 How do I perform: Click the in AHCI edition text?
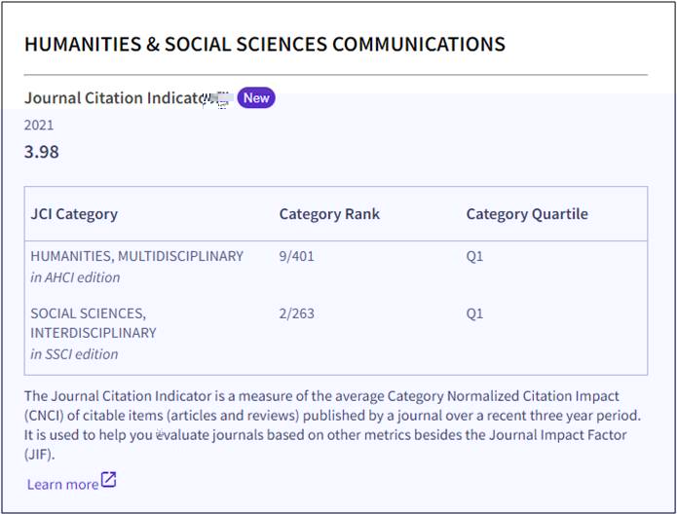point(75,277)
